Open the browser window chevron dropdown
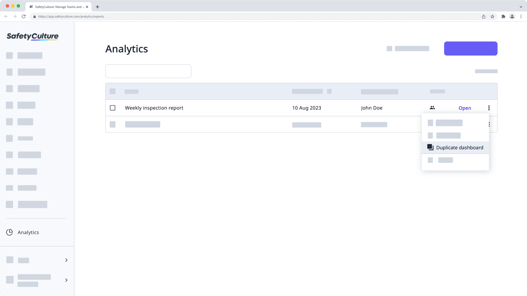527x296 pixels. pyautogui.click(x=521, y=7)
